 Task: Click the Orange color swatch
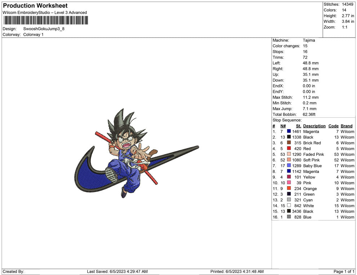[x=289, y=188]
